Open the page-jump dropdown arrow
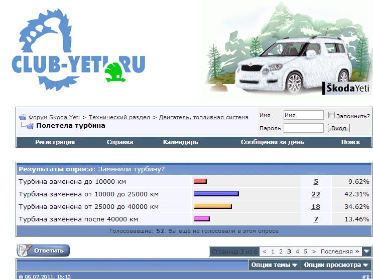Image resolution: width=373 pixels, height=279 pixels. click(367, 251)
